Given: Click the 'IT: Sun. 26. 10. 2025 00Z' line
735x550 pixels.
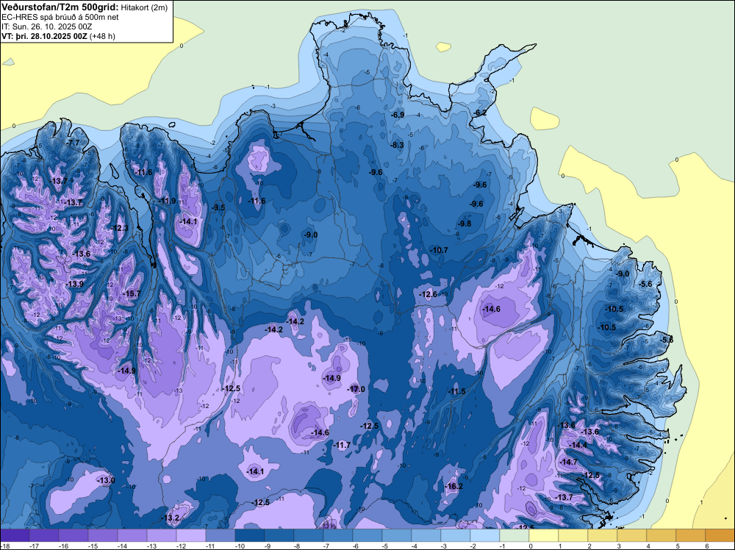Looking at the screenshot, I should 48,26.
